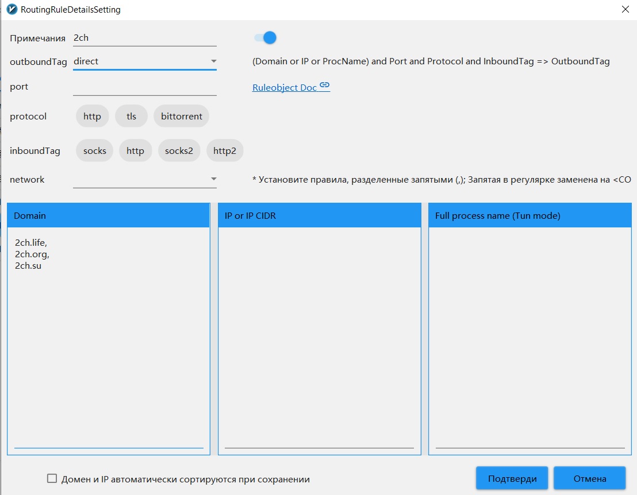Image resolution: width=637 pixels, height=495 pixels.
Task: Open the Ruleobject Doc link
Action: point(285,88)
